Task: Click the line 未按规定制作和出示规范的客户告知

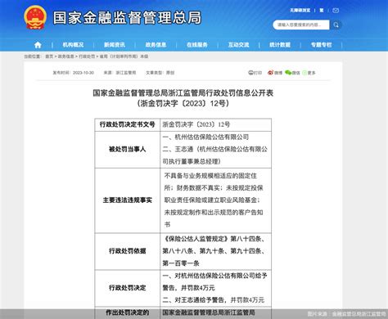Action: point(214,212)
